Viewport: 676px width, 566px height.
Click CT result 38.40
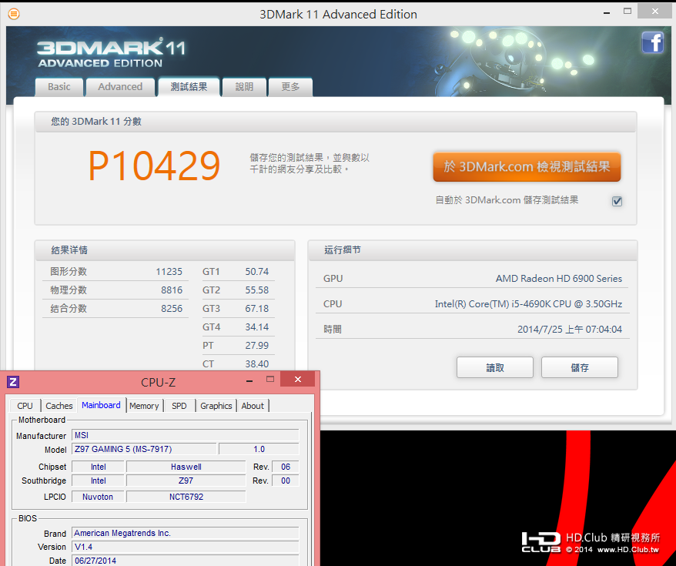click(x=257, y=364)
